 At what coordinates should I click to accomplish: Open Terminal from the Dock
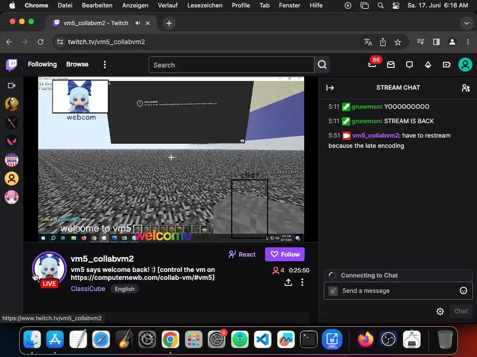point(309,339)
